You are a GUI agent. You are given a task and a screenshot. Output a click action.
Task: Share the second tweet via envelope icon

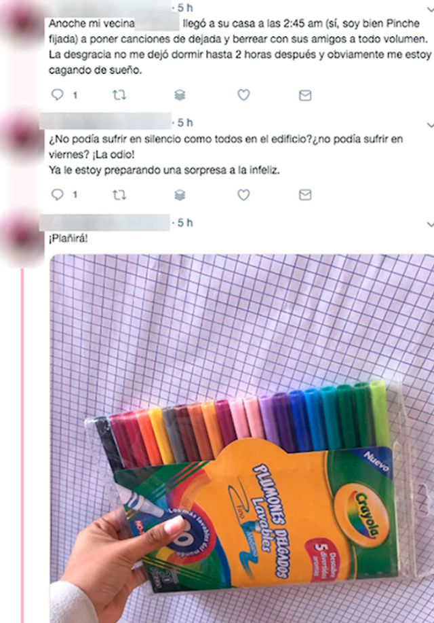click(305, 195)
